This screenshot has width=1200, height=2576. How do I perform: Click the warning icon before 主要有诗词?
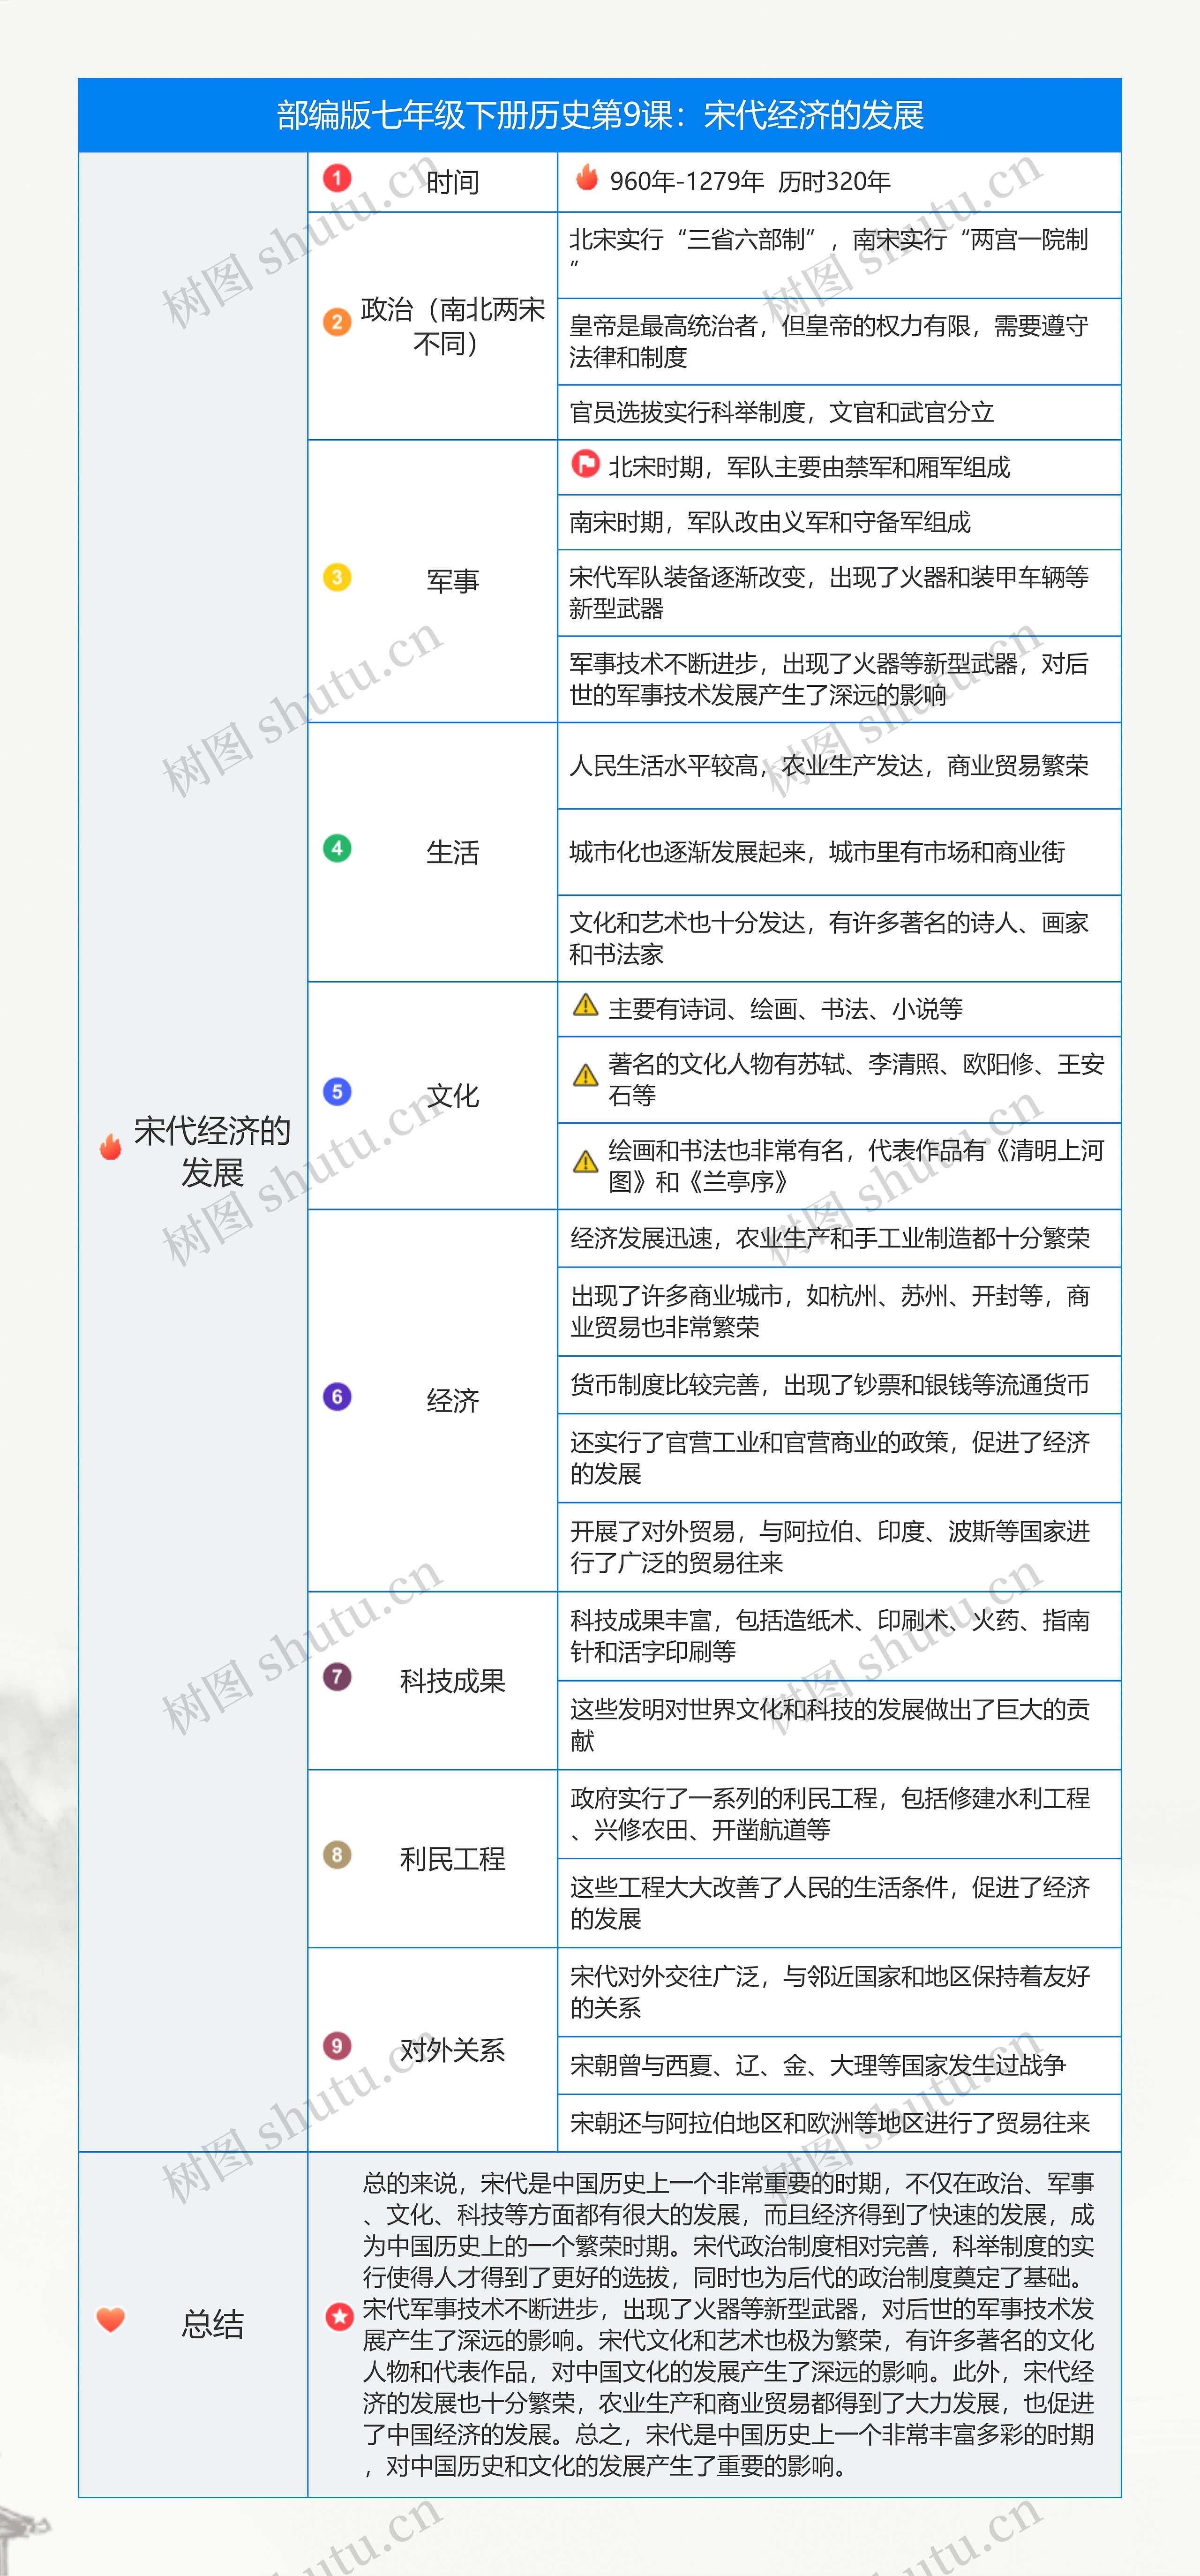click(585, 1005)
